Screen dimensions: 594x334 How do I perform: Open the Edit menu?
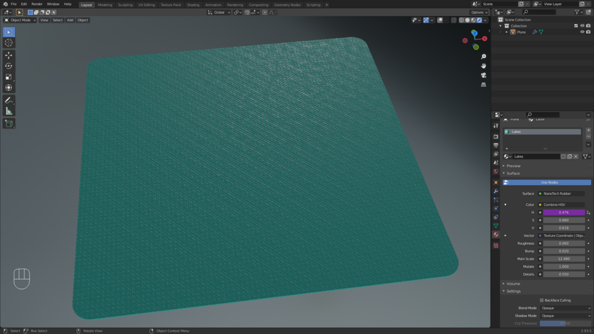coord(24,4)
